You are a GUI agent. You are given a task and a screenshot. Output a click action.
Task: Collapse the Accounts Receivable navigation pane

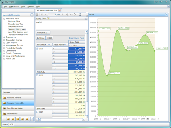[32, 15]
